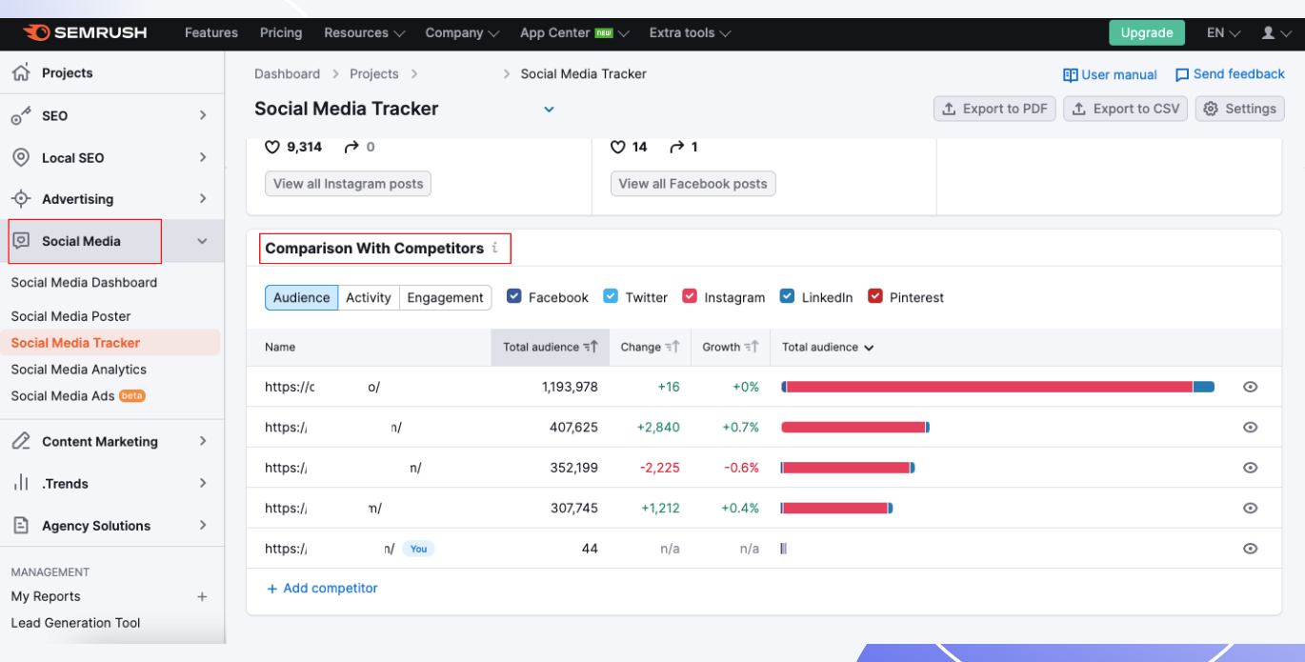Open the EN language dropdown
This screenshot has height=662, width=1305.
[1223, 32]
